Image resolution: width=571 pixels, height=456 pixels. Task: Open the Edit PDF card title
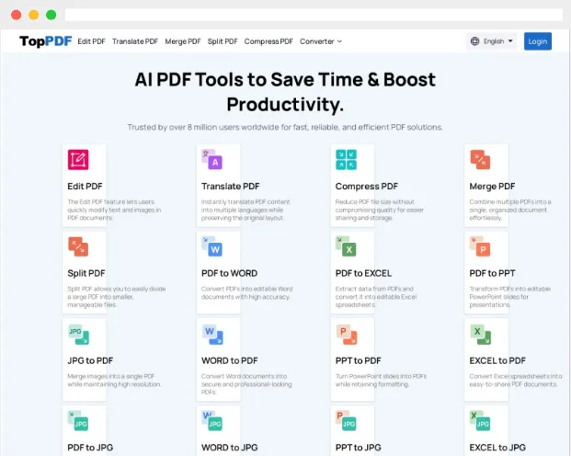[85, 186]
